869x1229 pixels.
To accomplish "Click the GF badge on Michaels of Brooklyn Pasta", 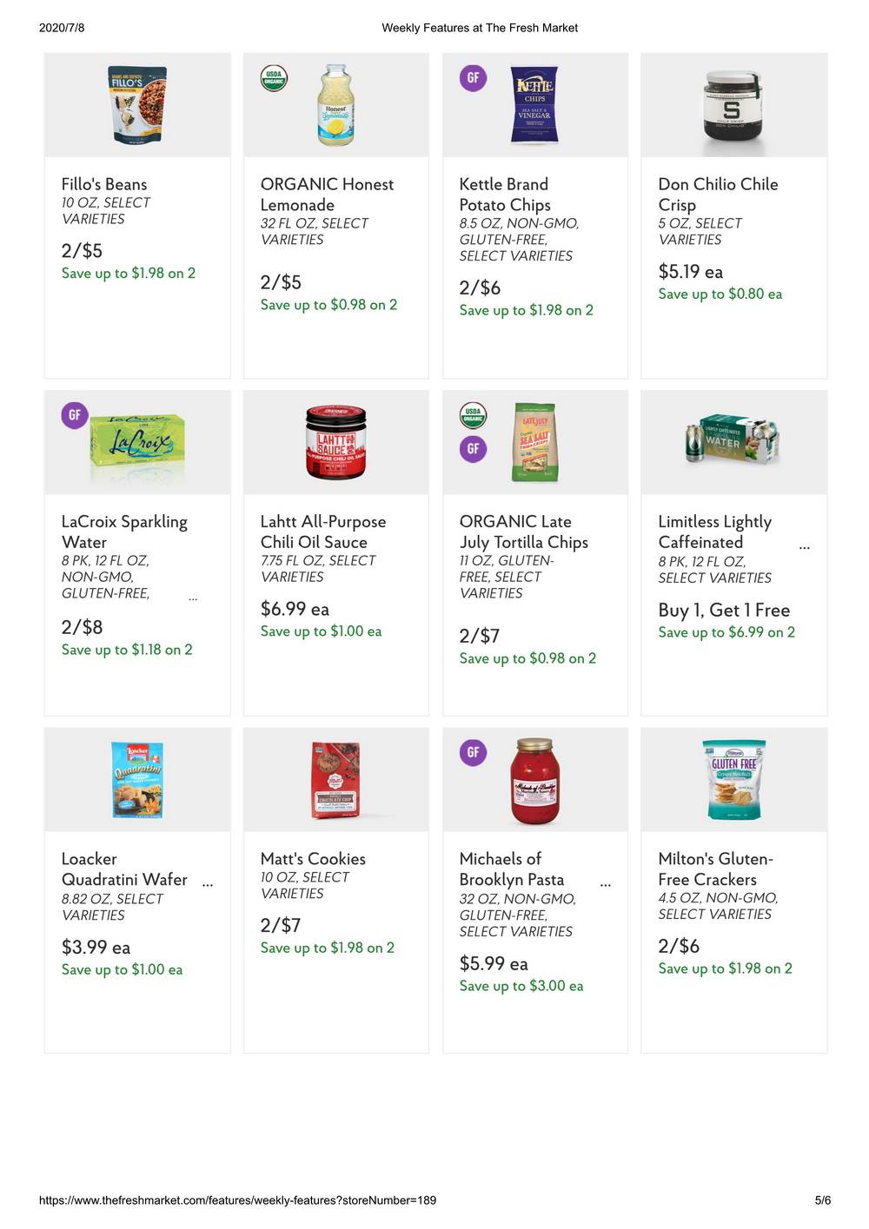I will 473,752.
